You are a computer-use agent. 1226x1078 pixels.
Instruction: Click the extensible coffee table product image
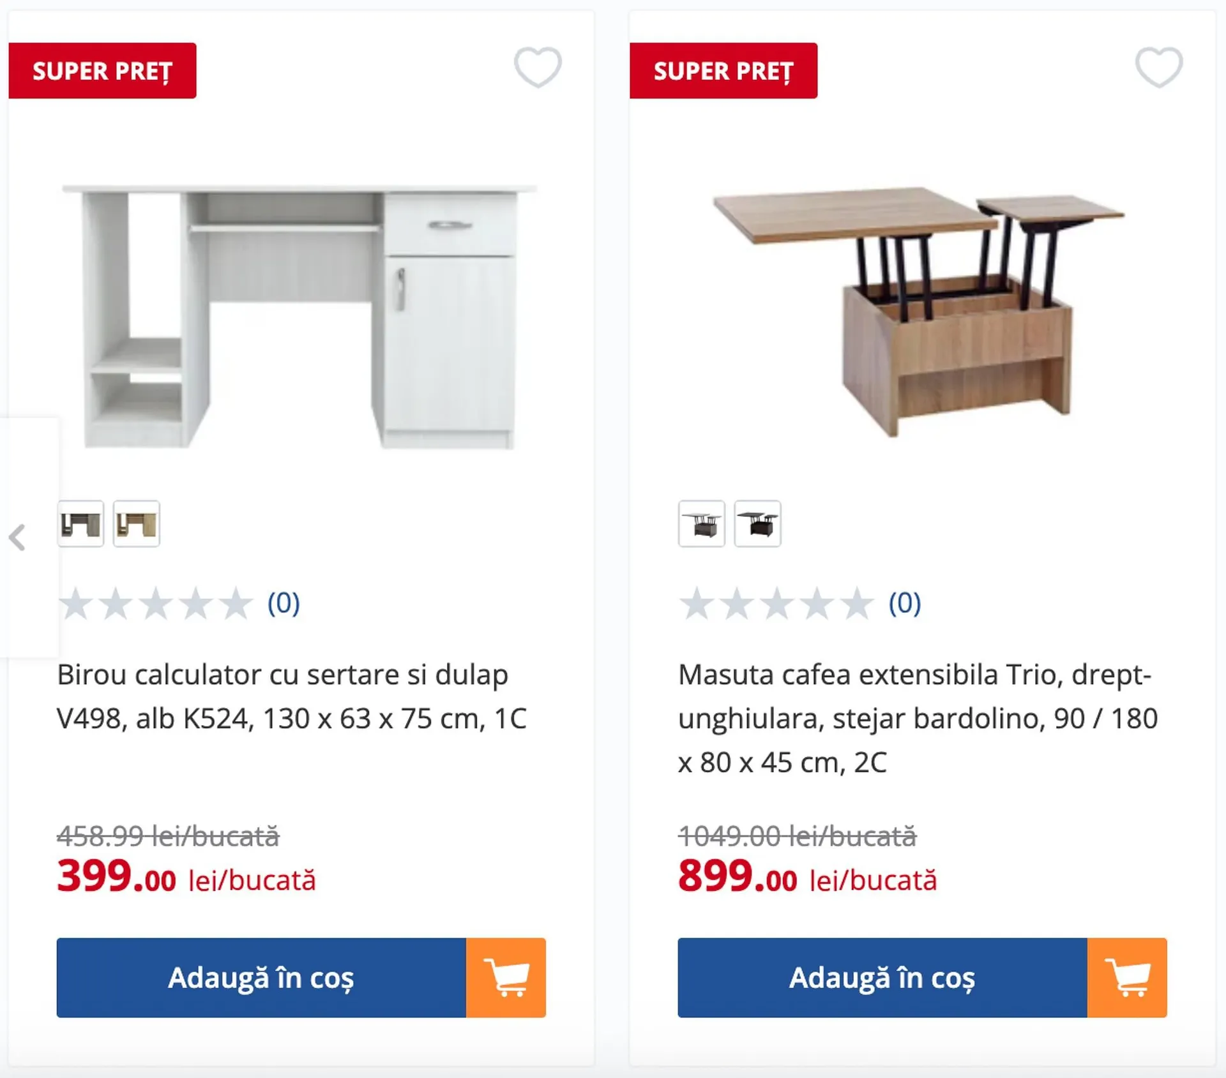tap(918, 310)
